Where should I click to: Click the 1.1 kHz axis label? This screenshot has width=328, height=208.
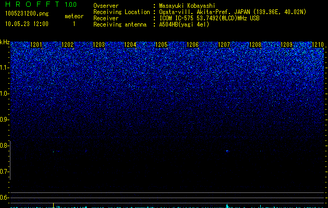[5, 68]
